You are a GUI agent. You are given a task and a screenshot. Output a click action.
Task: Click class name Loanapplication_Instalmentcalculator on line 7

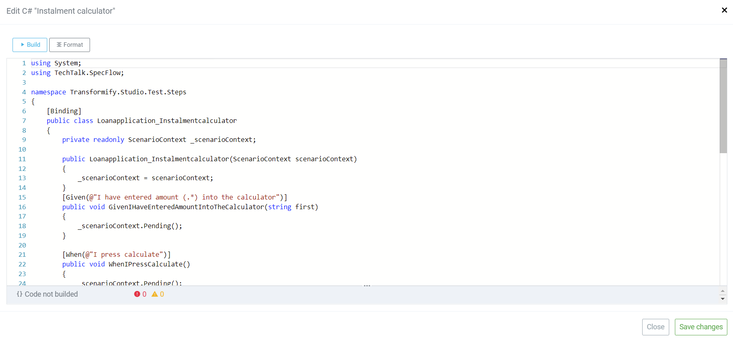[167, 121]
